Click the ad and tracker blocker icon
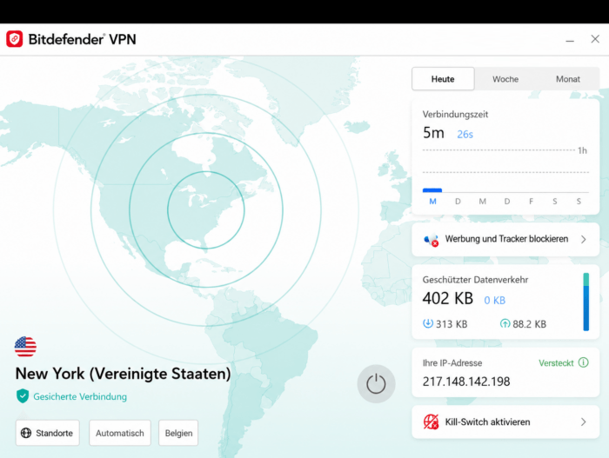The height and width of the screenshot is (458, 609). (432, 240)
